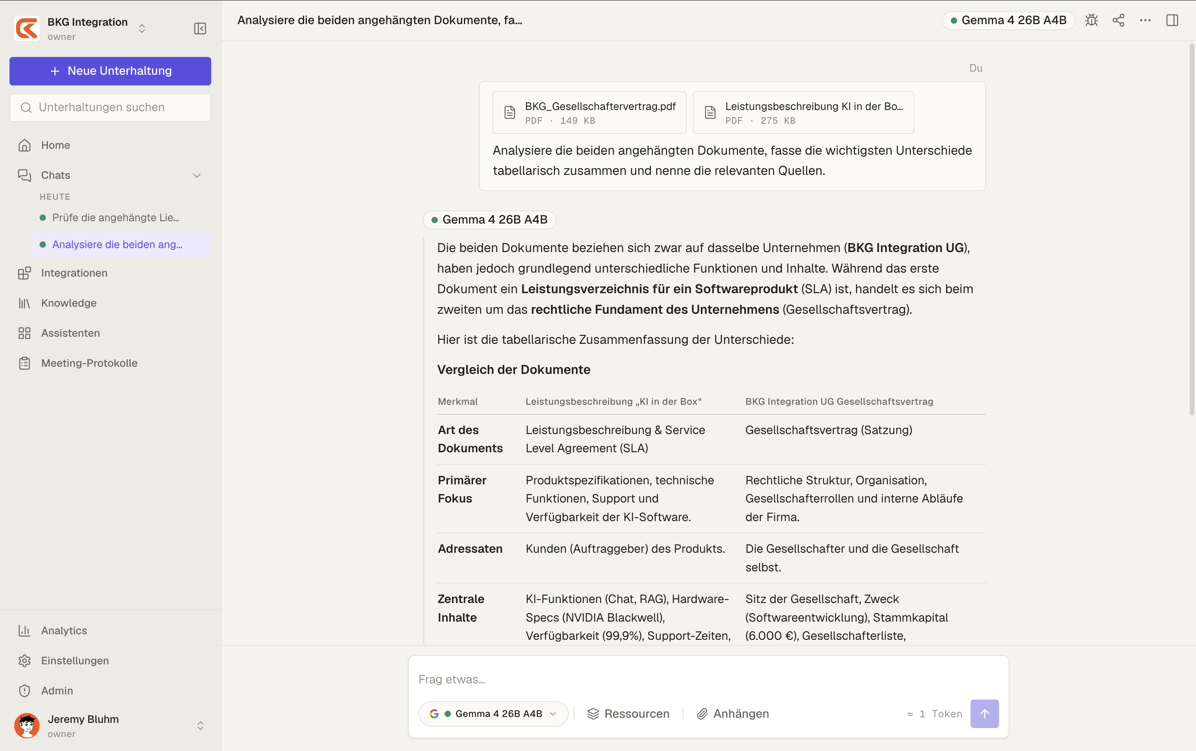Open the Gemma 4 26B A4B model dropdown
Viewport: 1196px width, 751px height.
(493, 714)
